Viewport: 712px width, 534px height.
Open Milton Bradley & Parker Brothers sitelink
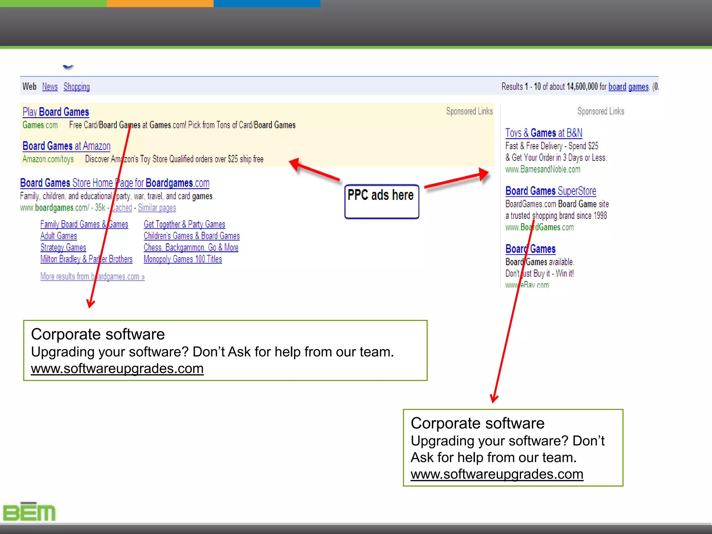coord(86,259)
